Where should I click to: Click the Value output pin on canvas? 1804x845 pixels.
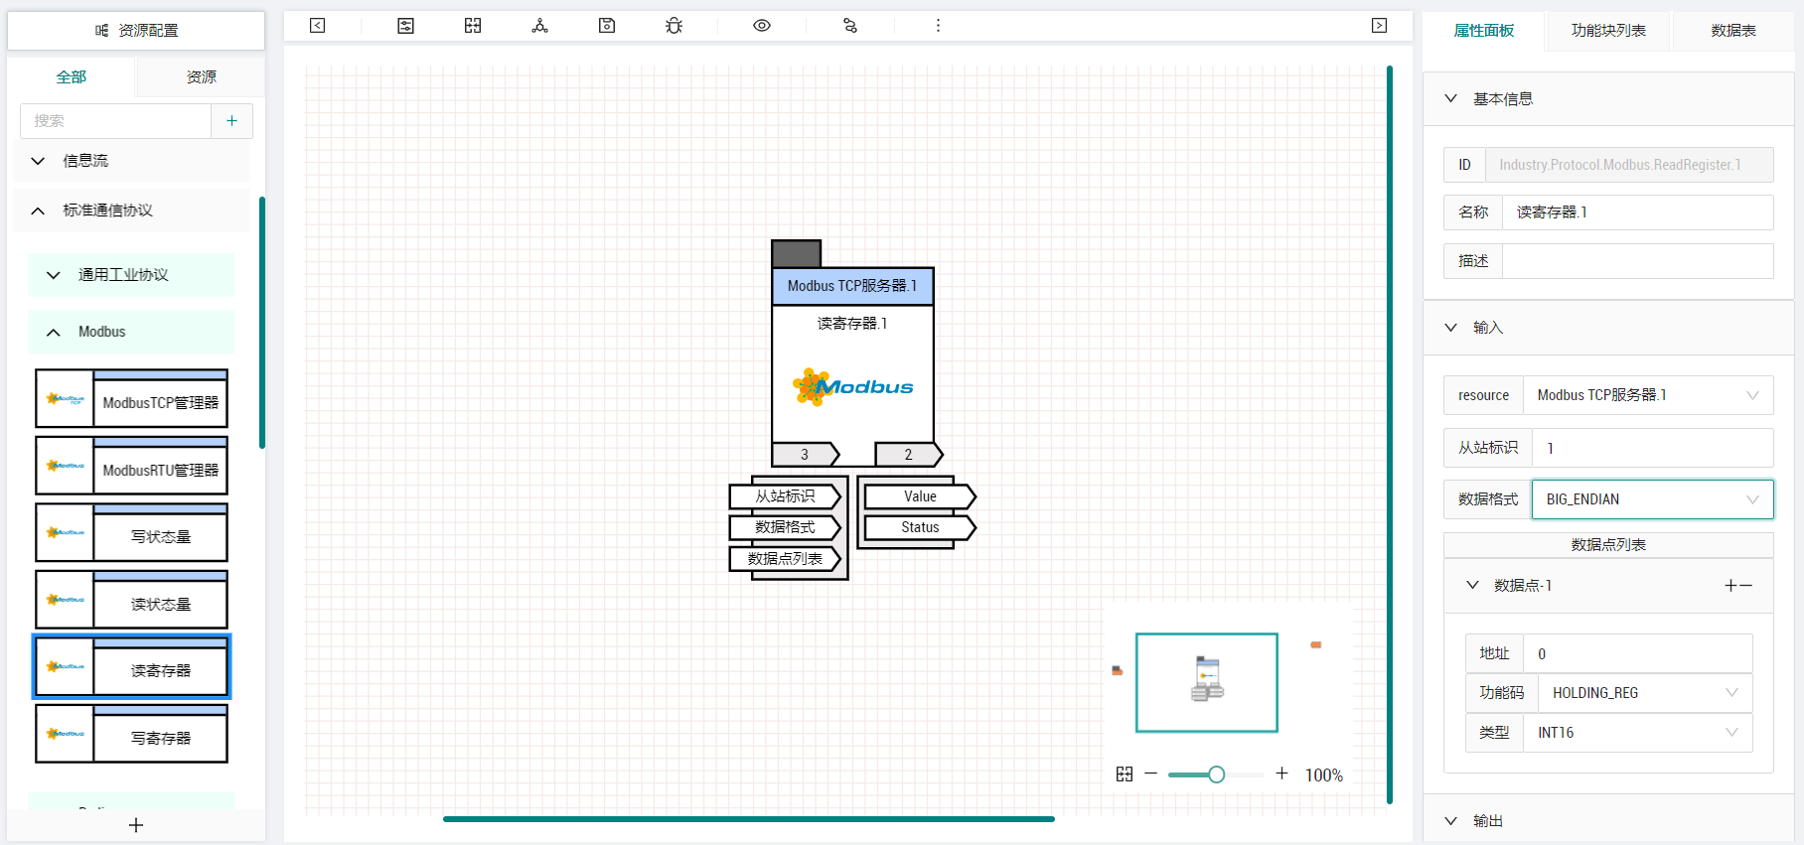pyautogui.click(x=920, y=496)
